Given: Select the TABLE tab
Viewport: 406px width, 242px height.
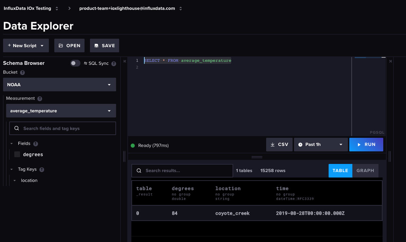Looking at the screenshot, I should [340, 170].
